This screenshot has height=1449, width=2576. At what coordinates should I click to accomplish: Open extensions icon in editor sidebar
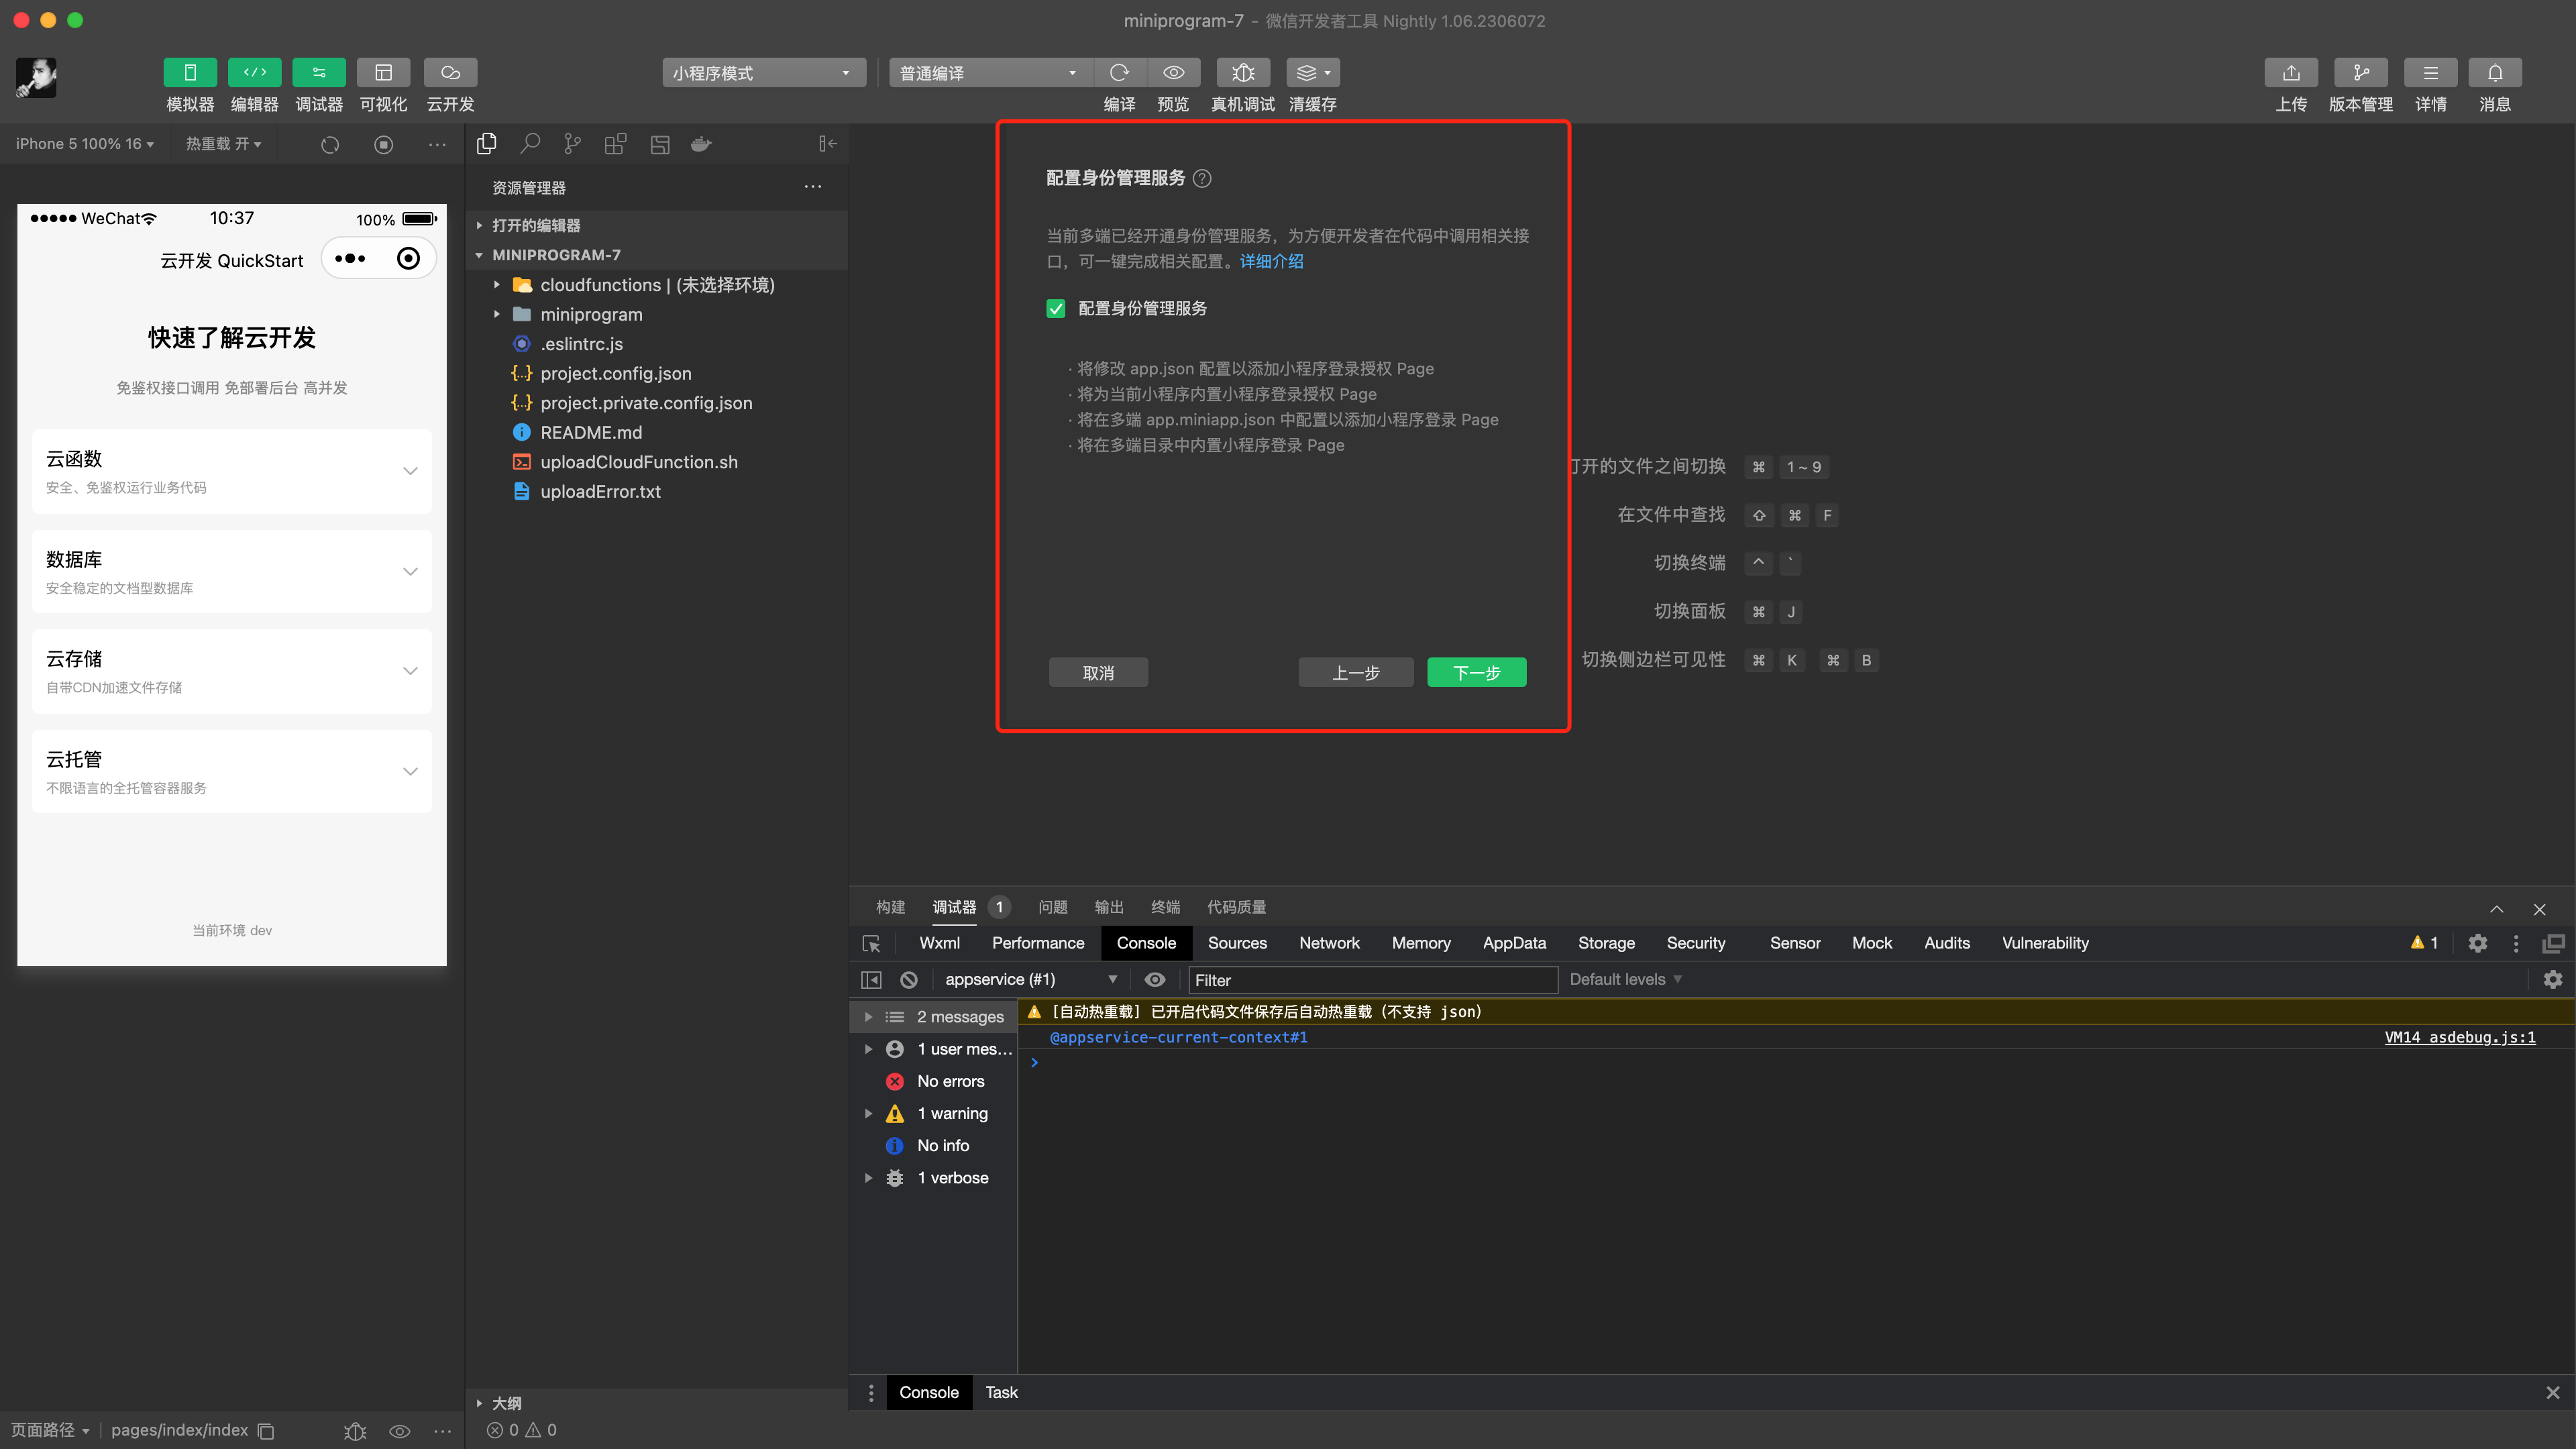pyautogui.click(x=615, y=144)
